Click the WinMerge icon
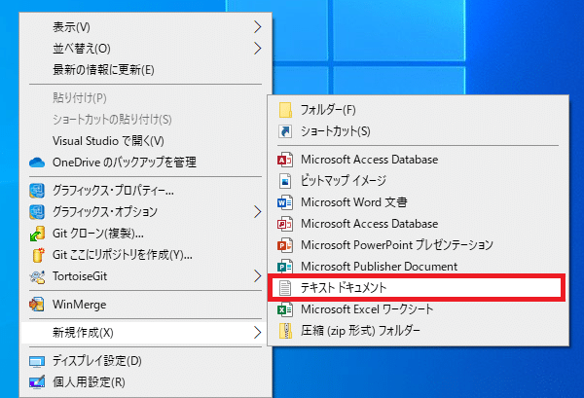This screenshot has width=584, height=398. (37, 305)
